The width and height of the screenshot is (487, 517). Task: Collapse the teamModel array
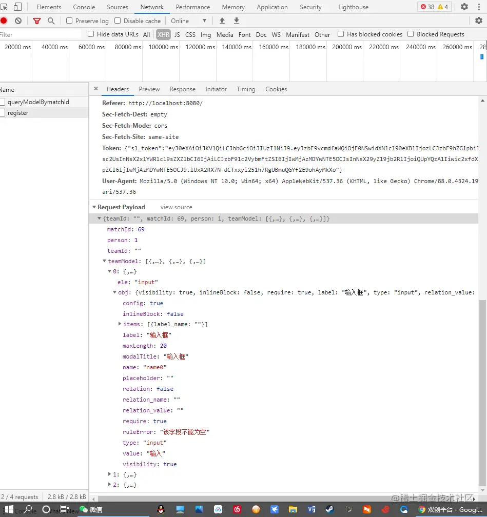[104, 261]
